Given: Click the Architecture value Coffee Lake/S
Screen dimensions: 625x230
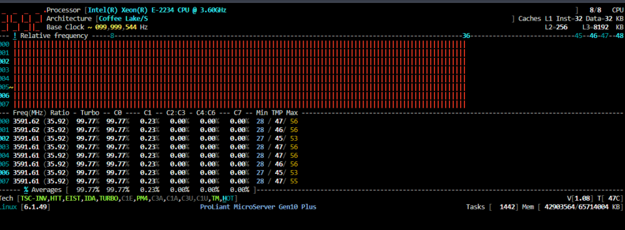Looking at the screenshot, I should 123,19.
